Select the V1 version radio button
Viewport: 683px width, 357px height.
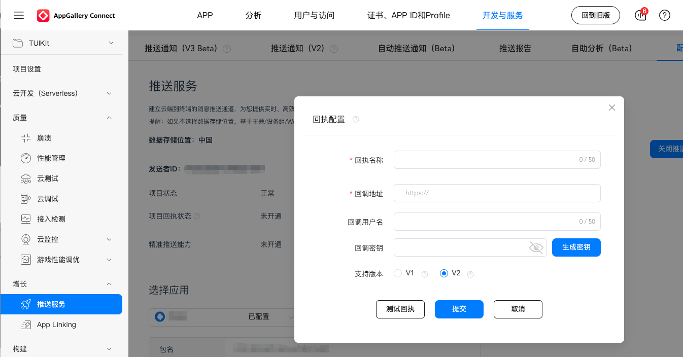tap(398, 273)
